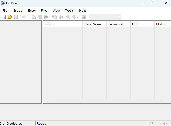The height and width of the screenshot is (126, 171).
Task: Close the KeePass window
Action: click(166, 3)
